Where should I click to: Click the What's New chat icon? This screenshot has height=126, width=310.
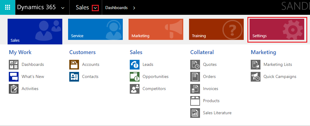coord(14,77)
